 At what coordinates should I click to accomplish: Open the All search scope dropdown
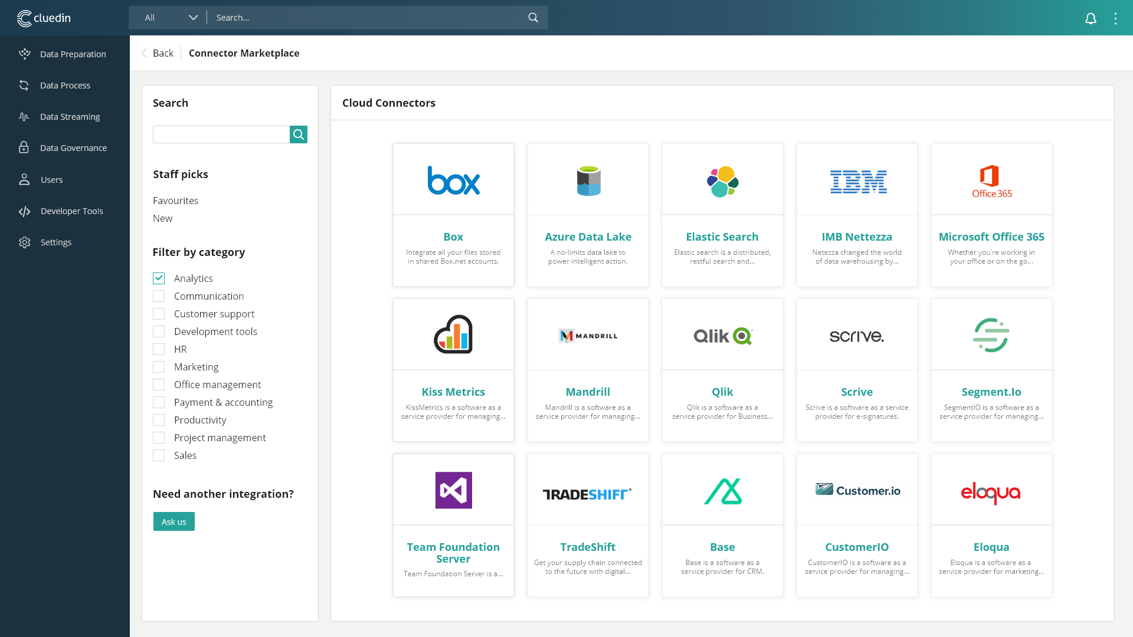[x=171, y=18]
